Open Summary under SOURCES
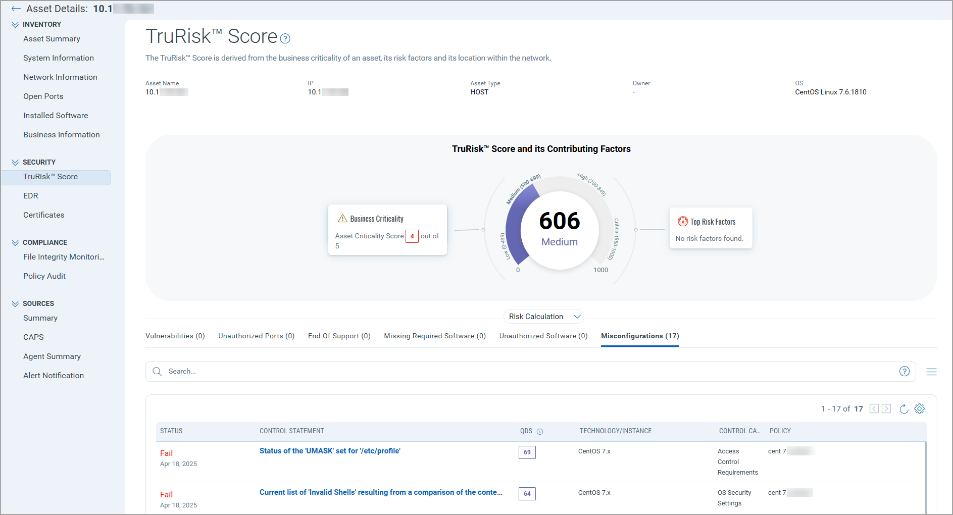This screenshot has height=515, width=953. (x=40, y=318)
